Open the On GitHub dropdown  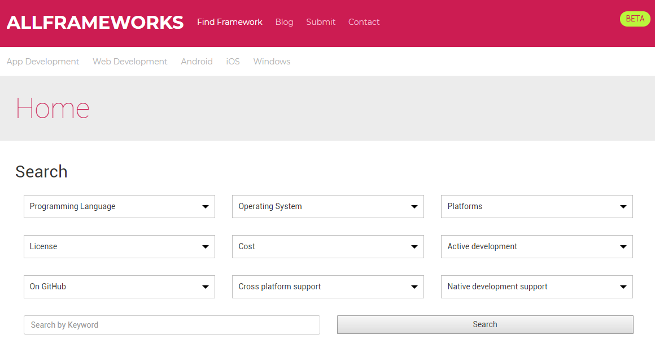[x=119, y=286]
